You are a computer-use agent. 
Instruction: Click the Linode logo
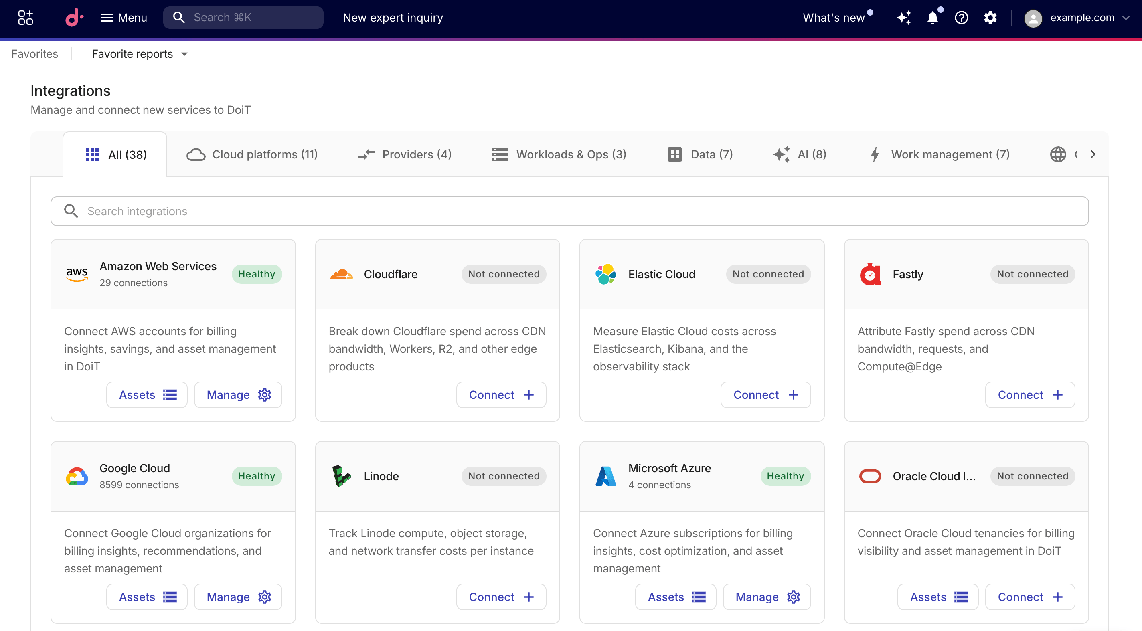coord(341,476)
